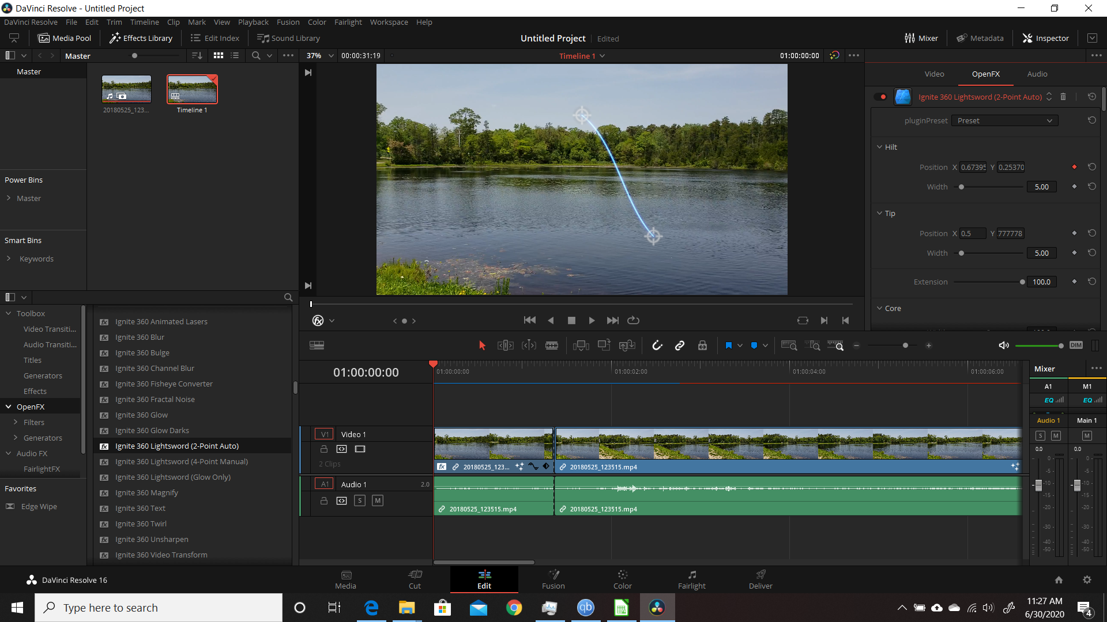Toggle timeline Snapping magnet icon

pos(657,346)
